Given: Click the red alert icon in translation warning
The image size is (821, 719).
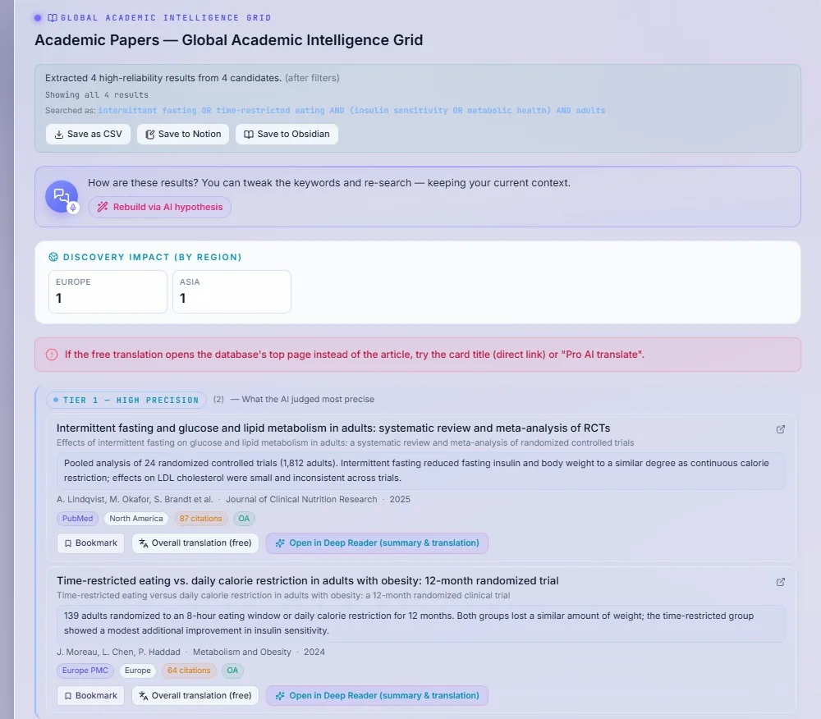Looking at the screenshot, I should [x=52, y=355].
